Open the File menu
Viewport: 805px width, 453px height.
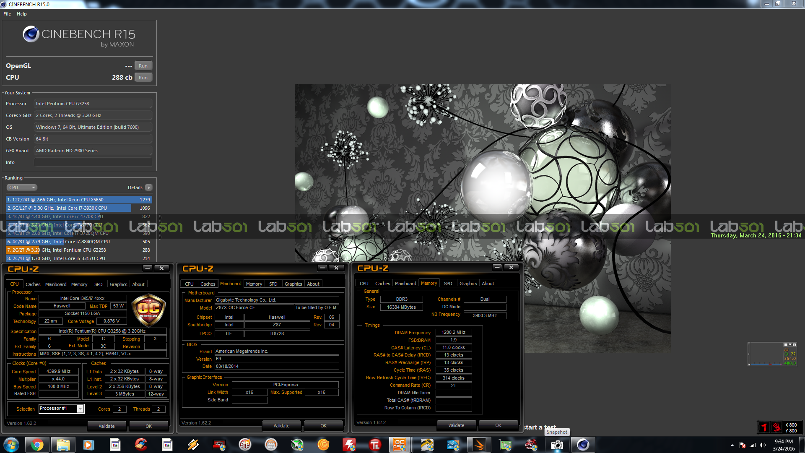tap(7, 14)
